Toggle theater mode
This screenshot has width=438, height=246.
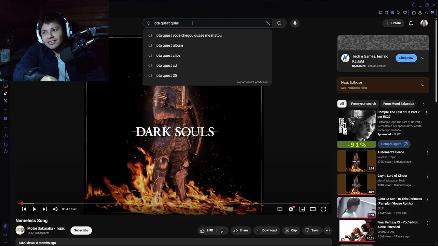coord(313,209)
